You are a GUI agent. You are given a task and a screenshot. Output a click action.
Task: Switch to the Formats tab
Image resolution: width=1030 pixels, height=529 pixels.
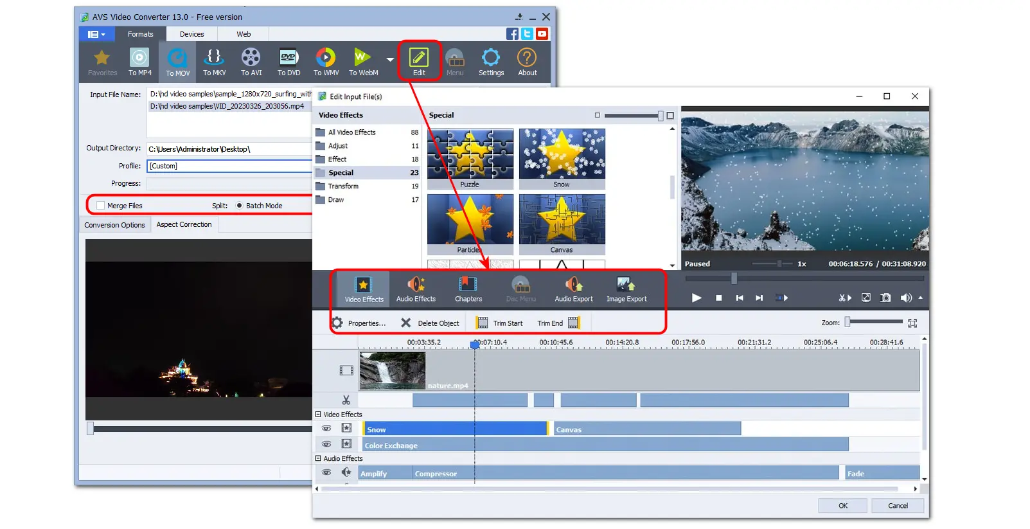click(x=140, y=34)
